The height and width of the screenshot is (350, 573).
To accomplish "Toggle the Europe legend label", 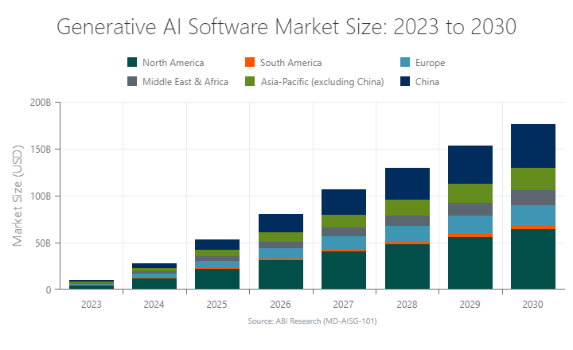I will tap(429, 63).
